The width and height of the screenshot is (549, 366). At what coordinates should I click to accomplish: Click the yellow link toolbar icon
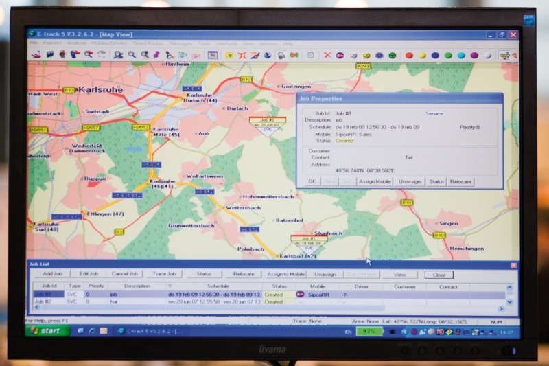366,56
